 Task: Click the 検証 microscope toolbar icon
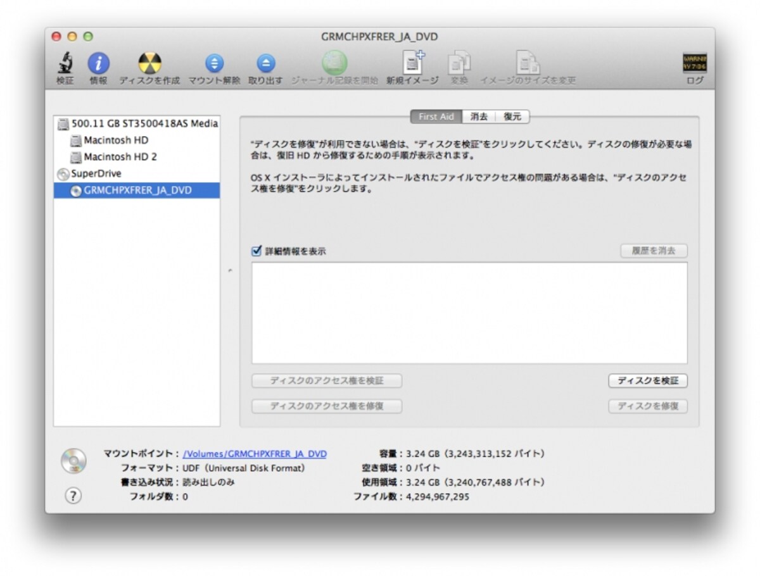coord(64,63)
